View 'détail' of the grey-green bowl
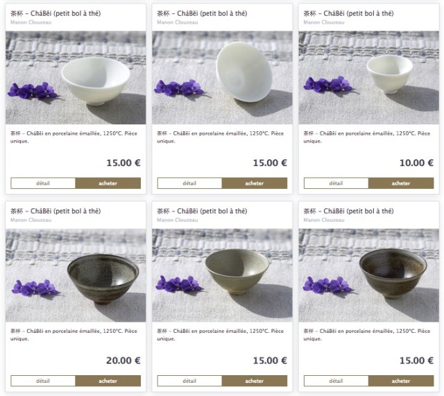The width and height of the screenshot is (444, 396). 189,381
